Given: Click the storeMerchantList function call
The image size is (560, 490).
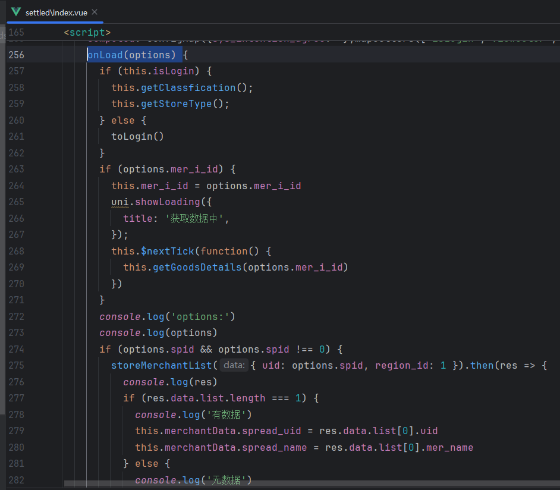Looking at the screenshot, I should coord(162,366).
